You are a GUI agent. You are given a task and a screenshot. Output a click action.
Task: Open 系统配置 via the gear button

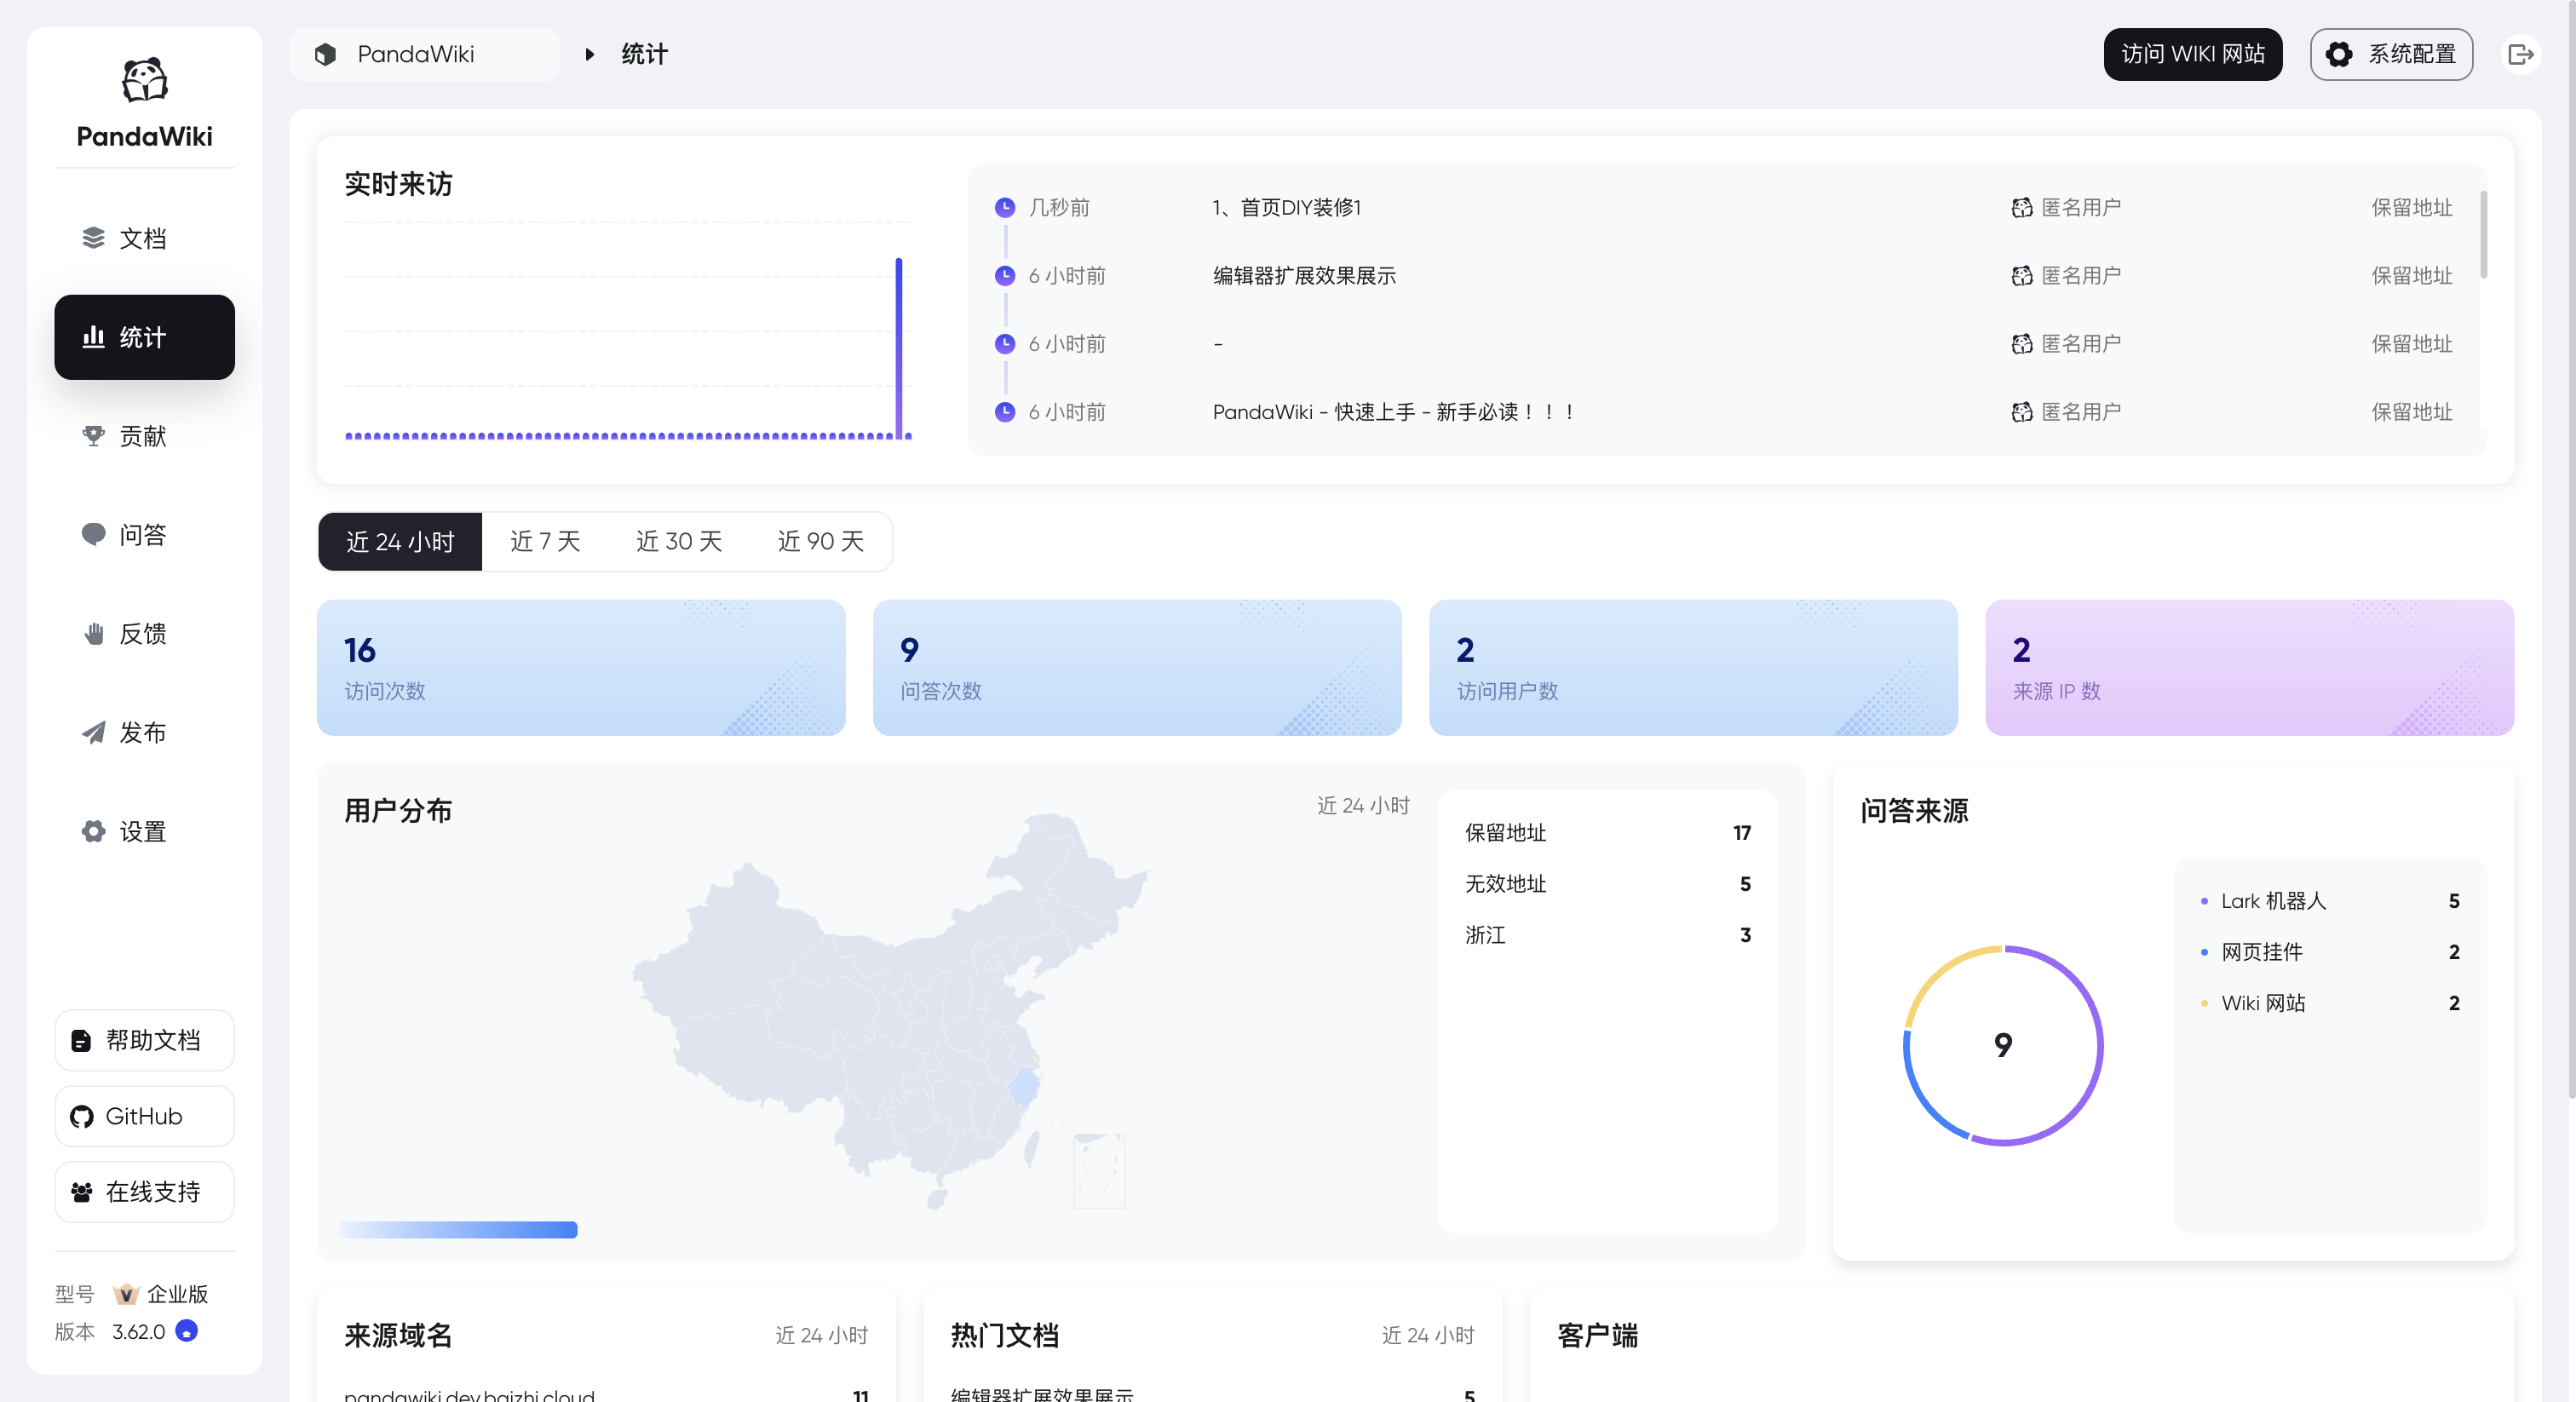[2391, 54]
